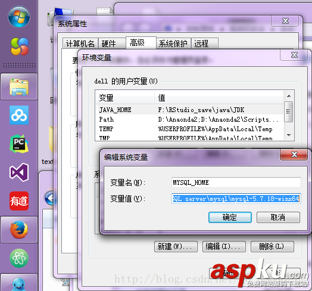Viewport: 312px width, 291px height.
Task: Open the 系统保护 tab
Action: pyautogui.click(x=173, y=44)
